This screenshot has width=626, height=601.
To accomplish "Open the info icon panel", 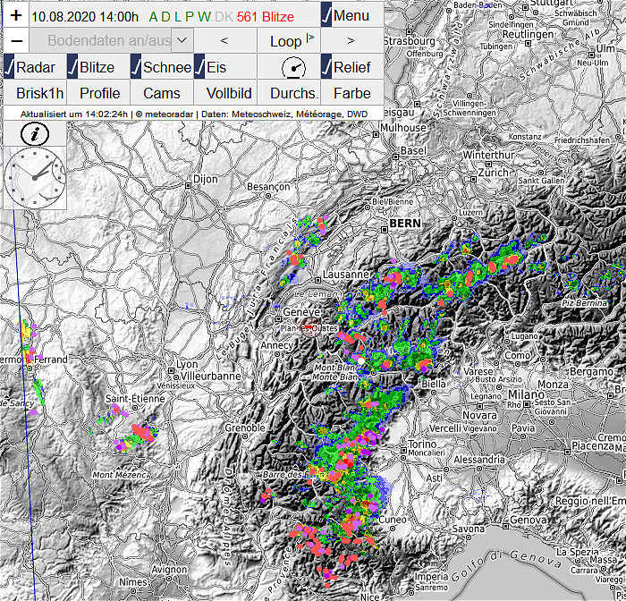I will [34, 134].
